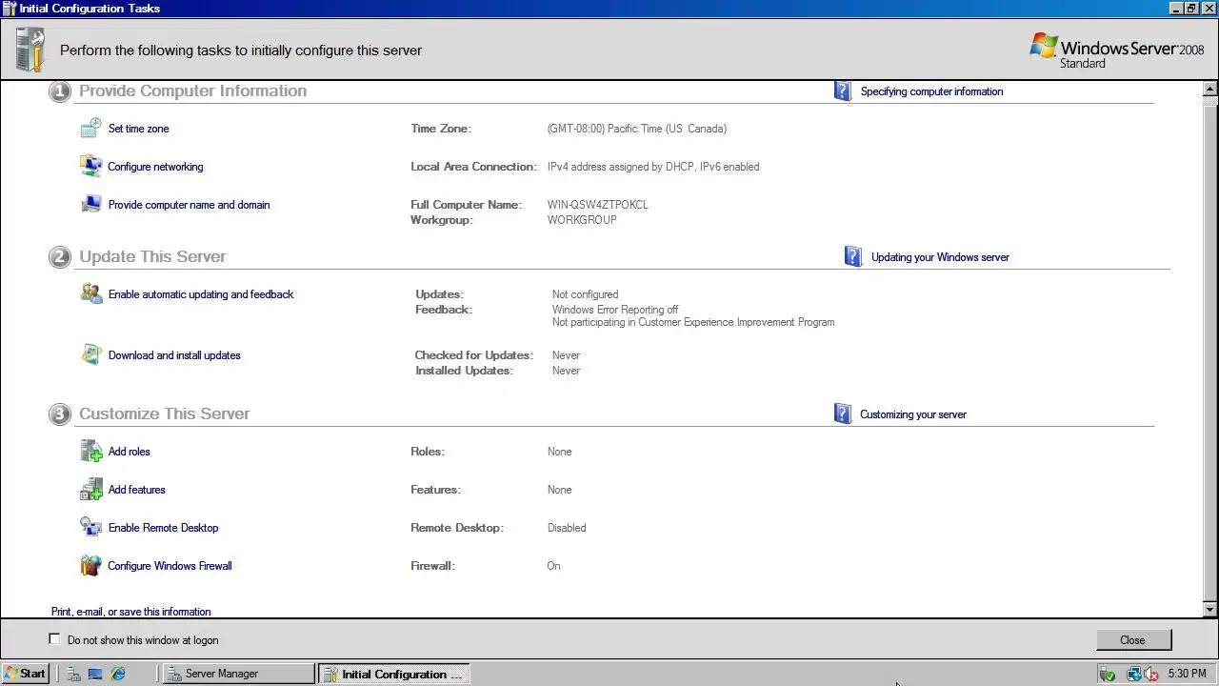This screenshot has height=686, width=1219.
Task: Click the WORKGROUP value text
Action: click(x=582, y=220)
